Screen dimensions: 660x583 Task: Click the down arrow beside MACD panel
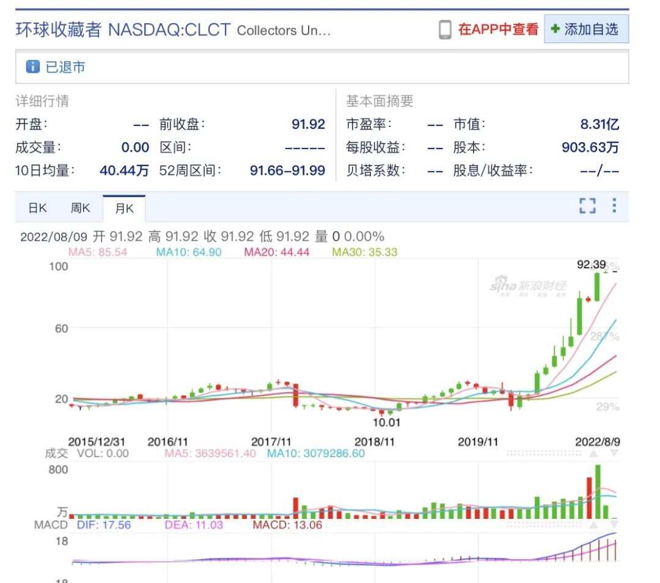614,525
